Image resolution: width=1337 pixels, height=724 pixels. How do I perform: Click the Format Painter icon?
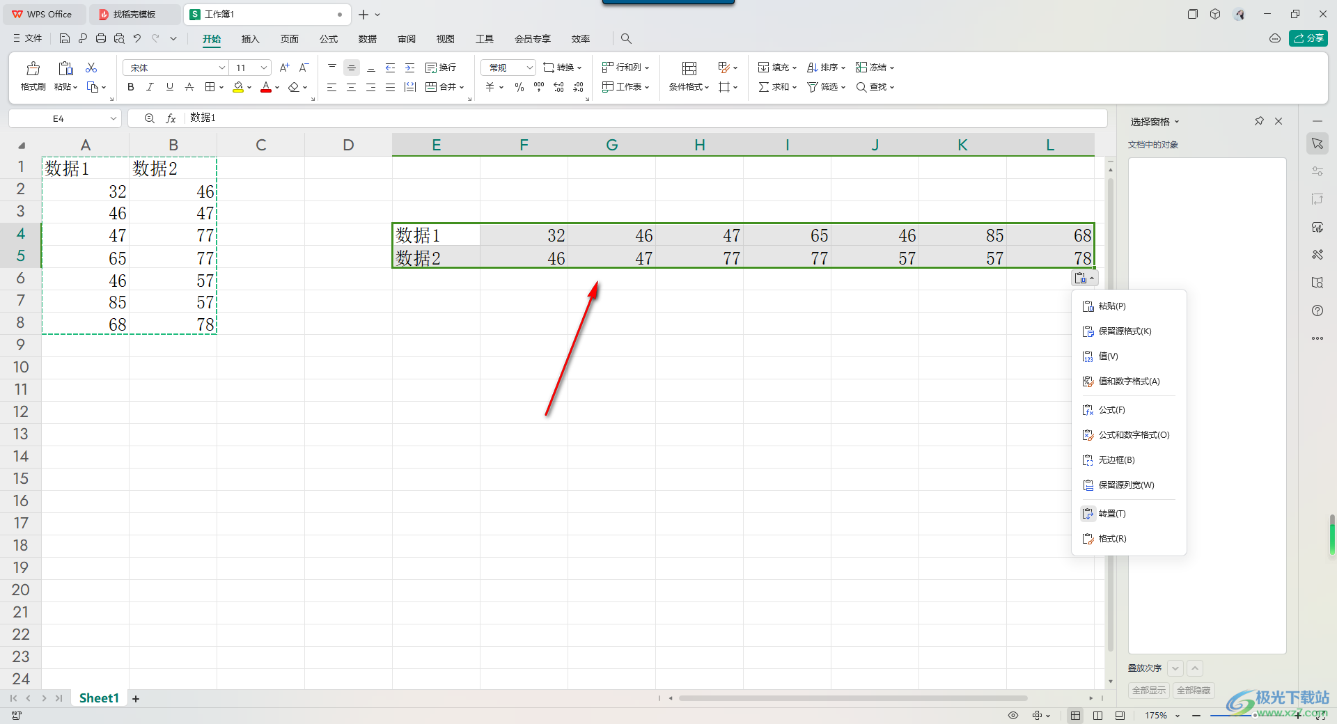click(33, 68)
